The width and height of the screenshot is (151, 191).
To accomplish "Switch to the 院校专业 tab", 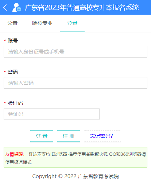I will (42, 23).
